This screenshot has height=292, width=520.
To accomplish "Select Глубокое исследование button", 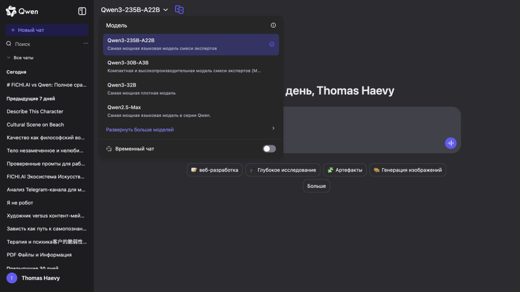I will (x=283, y=170).
